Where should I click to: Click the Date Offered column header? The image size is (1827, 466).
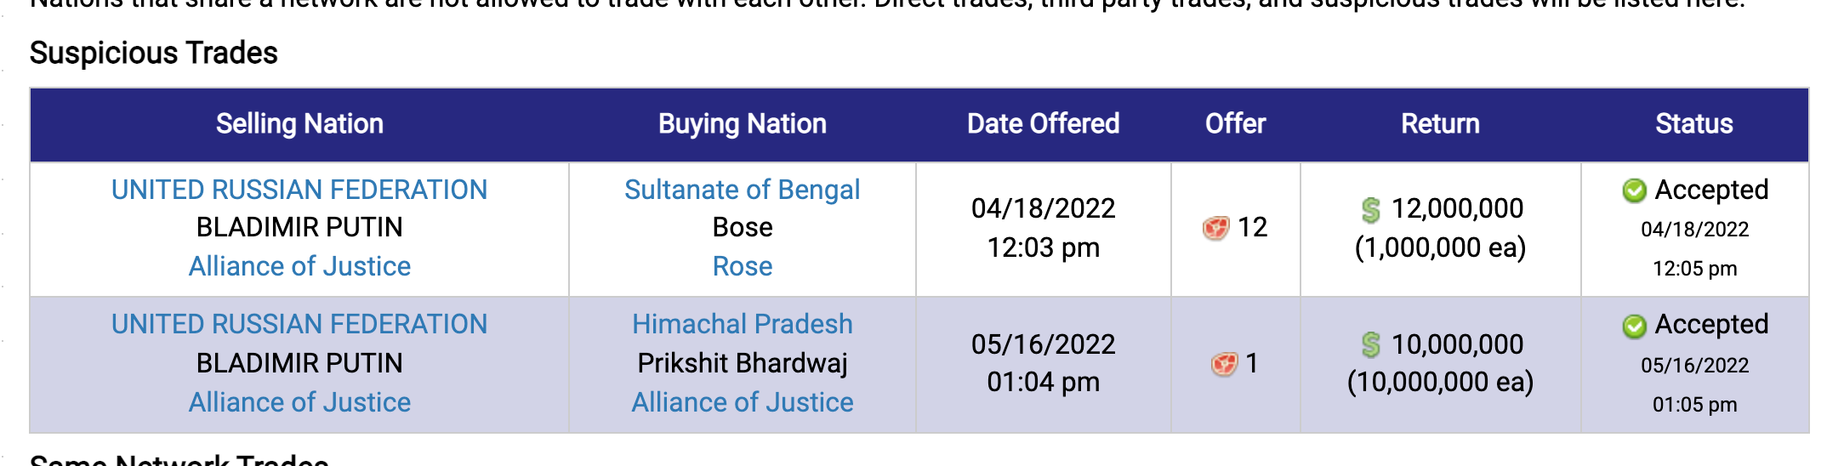tap(1044, 124)
